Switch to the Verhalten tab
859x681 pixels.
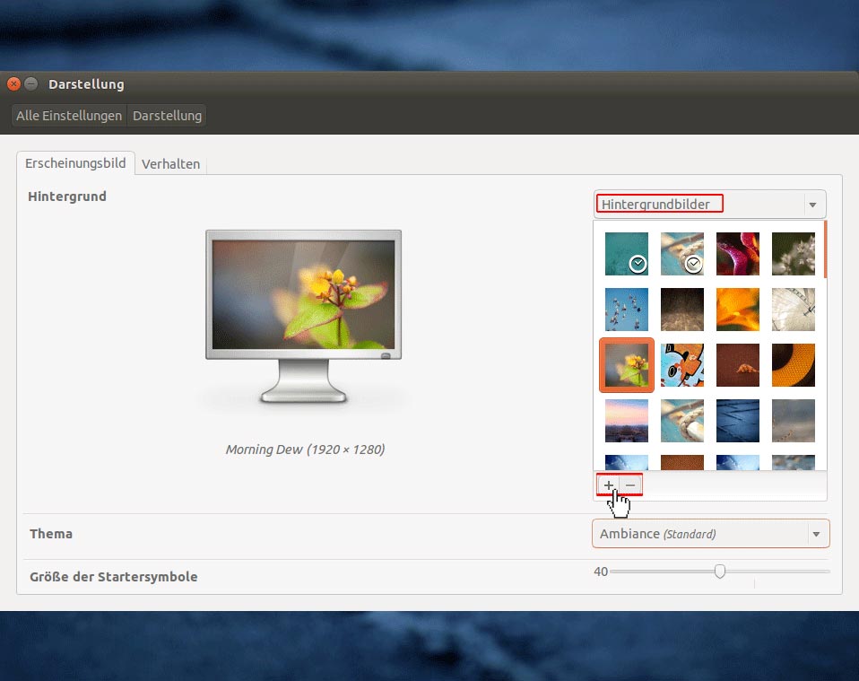[x=170, y=164]
